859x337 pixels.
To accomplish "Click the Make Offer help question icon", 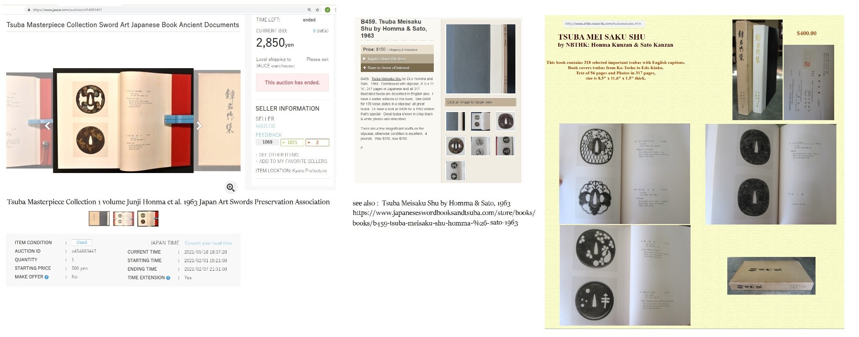I will [46, 277].
